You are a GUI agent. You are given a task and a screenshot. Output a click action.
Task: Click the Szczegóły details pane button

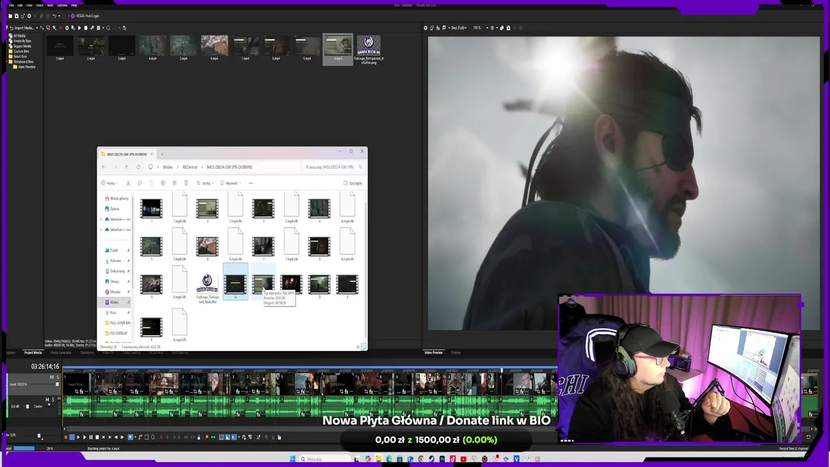coord(353,183)
